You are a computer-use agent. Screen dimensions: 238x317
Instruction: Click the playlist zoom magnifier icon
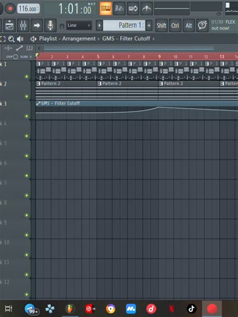click(x=12, y=39)
